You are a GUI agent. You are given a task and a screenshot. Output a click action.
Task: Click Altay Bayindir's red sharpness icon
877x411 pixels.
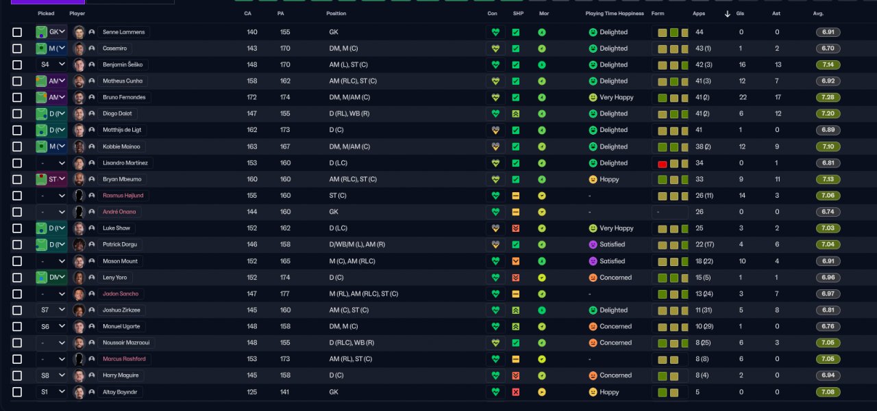point(516,393)
